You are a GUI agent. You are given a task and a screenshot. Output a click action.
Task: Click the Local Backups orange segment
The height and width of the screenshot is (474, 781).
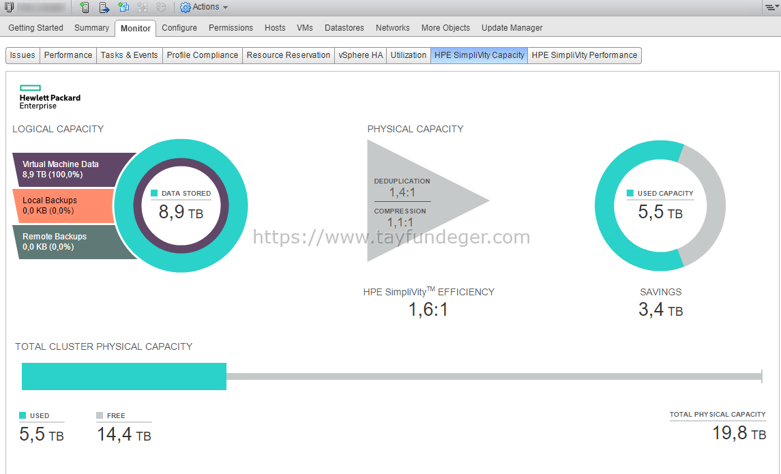pos(63,205)
